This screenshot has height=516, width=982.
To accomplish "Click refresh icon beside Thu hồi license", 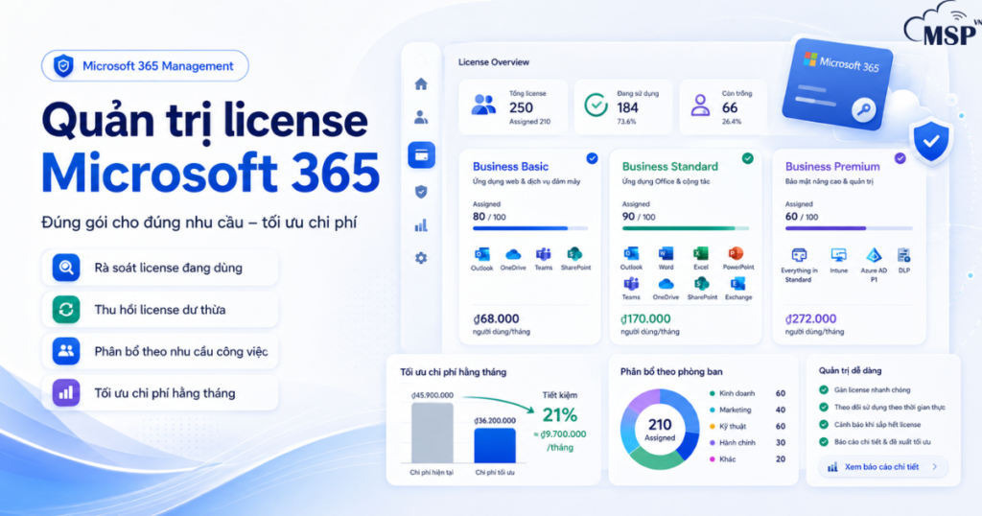I will click(66, 310).
